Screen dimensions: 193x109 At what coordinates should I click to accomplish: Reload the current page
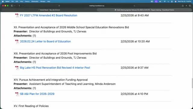coord(134,6)
